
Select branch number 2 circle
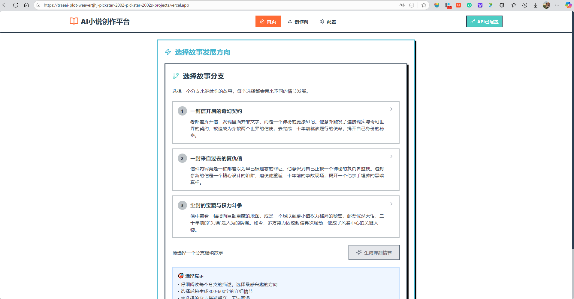182,158
